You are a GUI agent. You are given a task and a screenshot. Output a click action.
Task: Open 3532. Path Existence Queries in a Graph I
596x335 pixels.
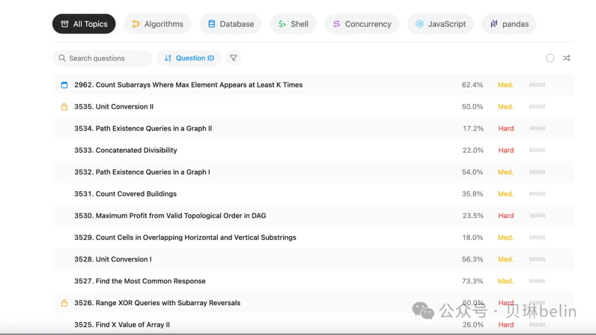(142, 172)
